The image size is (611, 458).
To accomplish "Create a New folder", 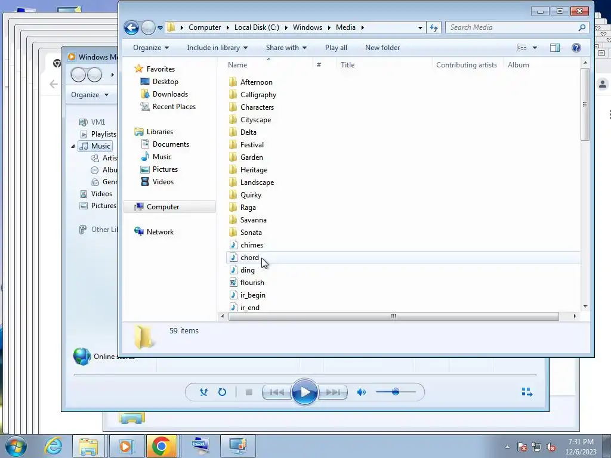I will pos(382,48).
